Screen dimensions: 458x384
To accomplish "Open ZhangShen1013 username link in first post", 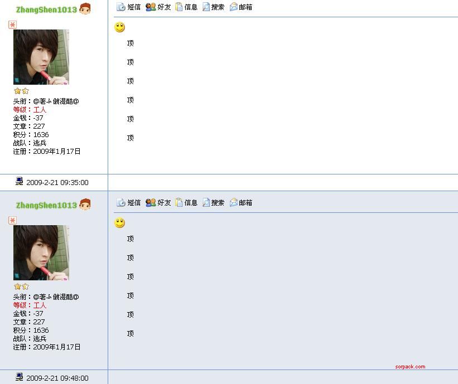I will tap(46, 9).
